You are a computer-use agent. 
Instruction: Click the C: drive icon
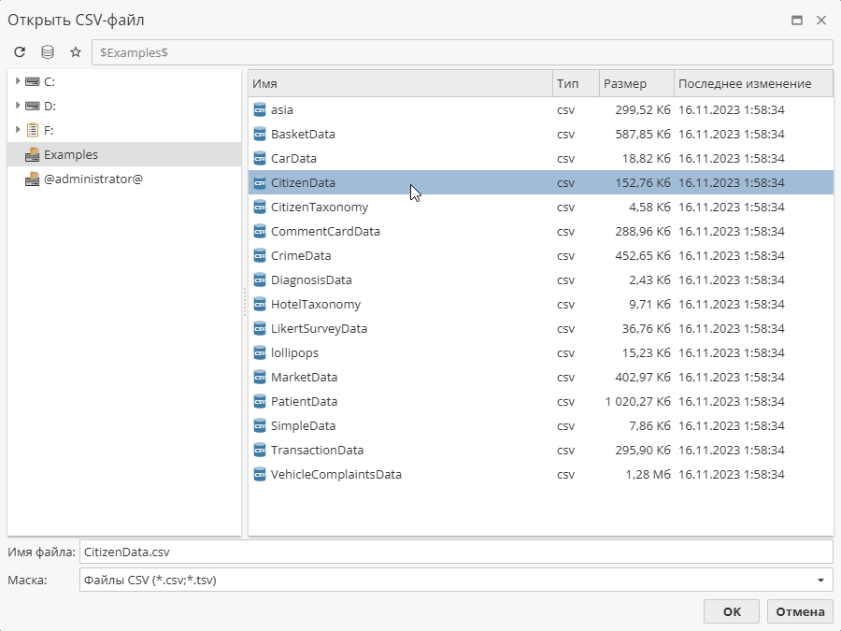pyautogui.click(x=33, y=81)
